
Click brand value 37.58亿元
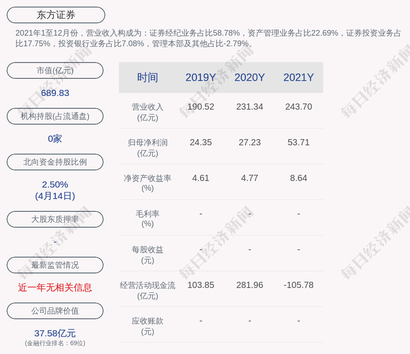pos(55,333)
